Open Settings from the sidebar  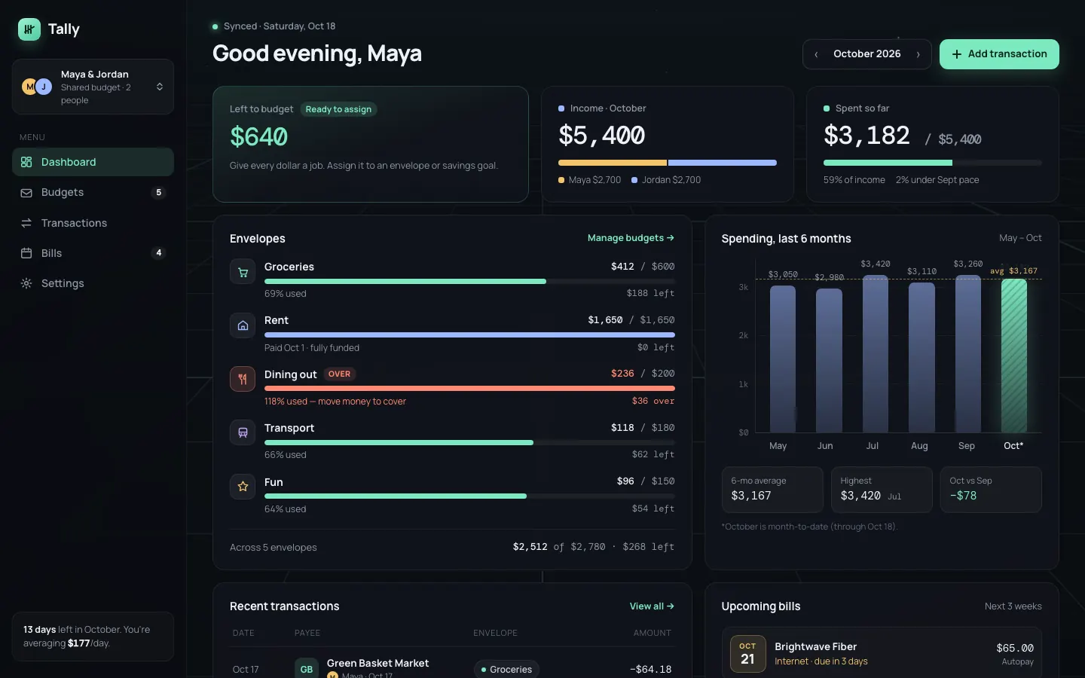[x=93, y=283]
